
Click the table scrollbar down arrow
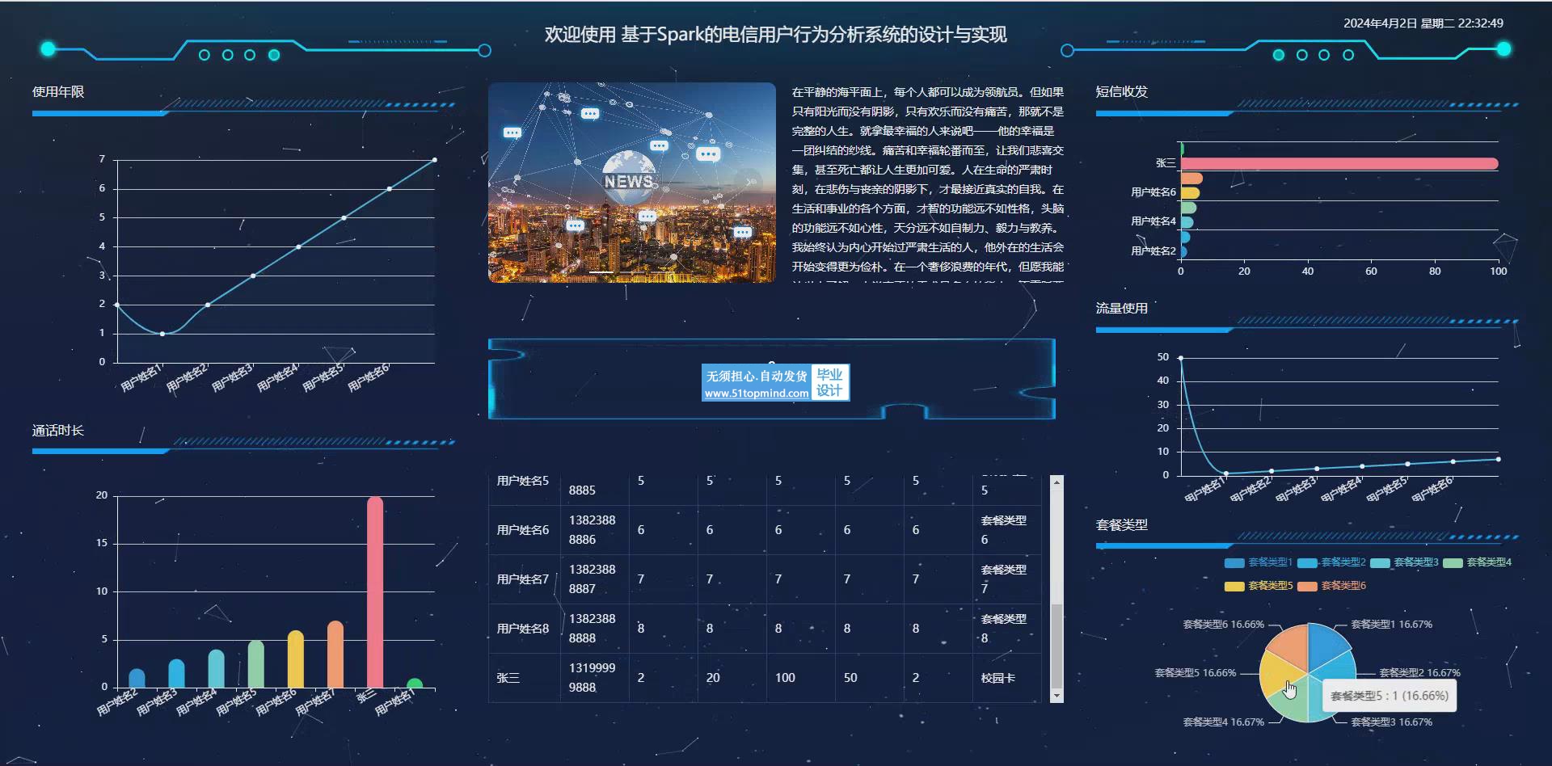click(x=1056, y=696)
